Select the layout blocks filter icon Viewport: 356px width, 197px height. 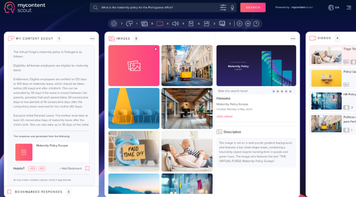point(206,23)
